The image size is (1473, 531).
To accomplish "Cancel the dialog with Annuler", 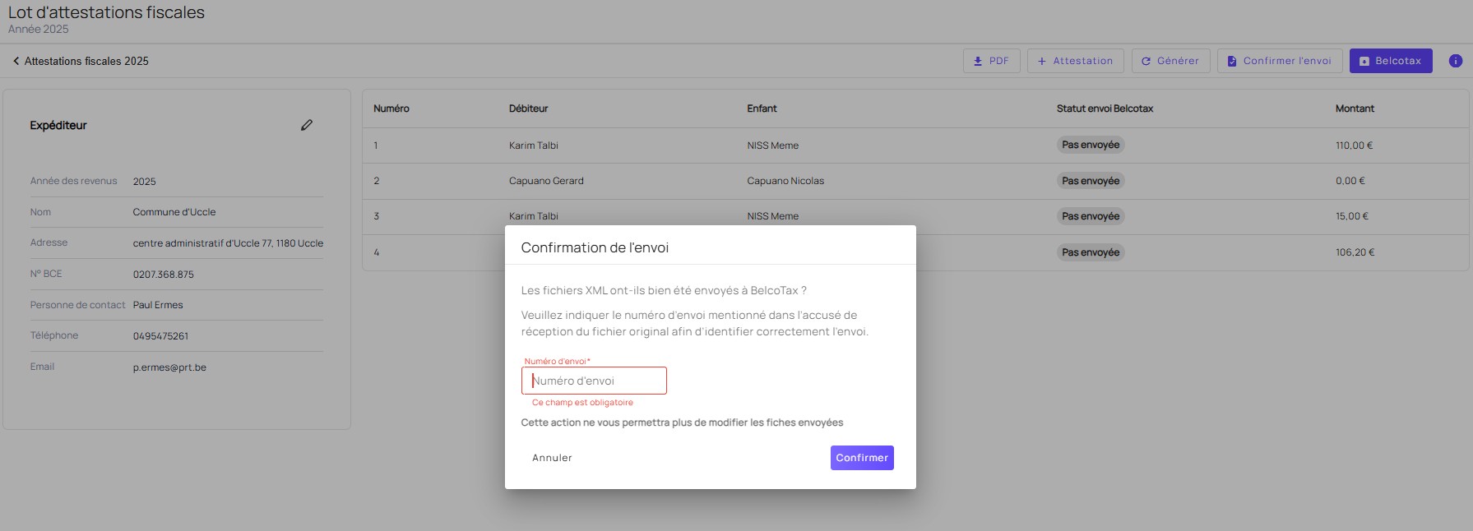I will click(552, 458).
